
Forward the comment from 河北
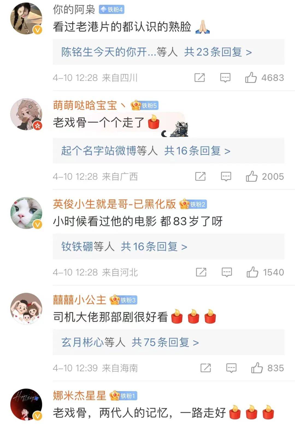(x=201, y=272)
